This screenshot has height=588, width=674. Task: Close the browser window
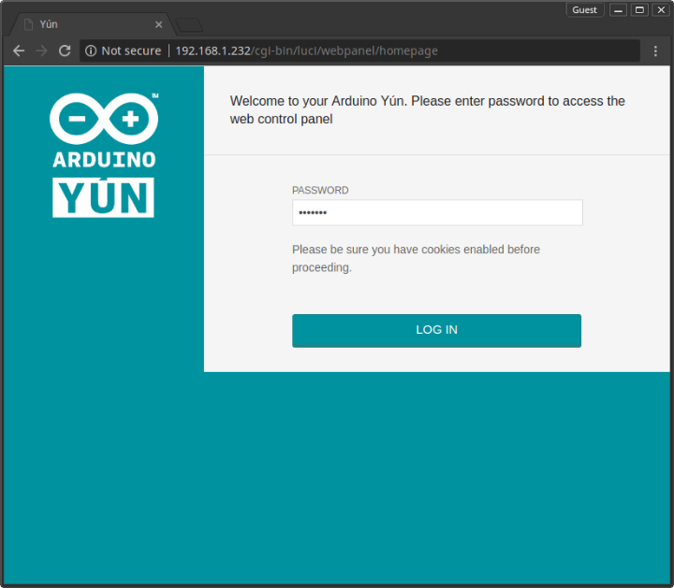point(661,10)
